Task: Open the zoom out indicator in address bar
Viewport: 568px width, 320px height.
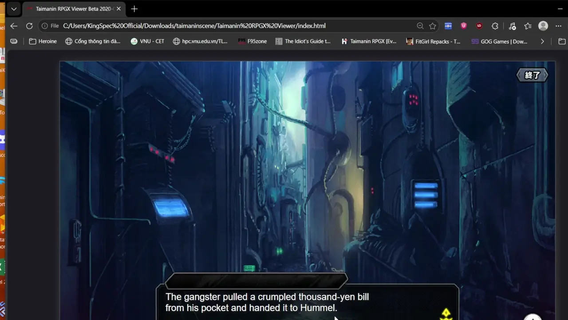Action: 420,26
